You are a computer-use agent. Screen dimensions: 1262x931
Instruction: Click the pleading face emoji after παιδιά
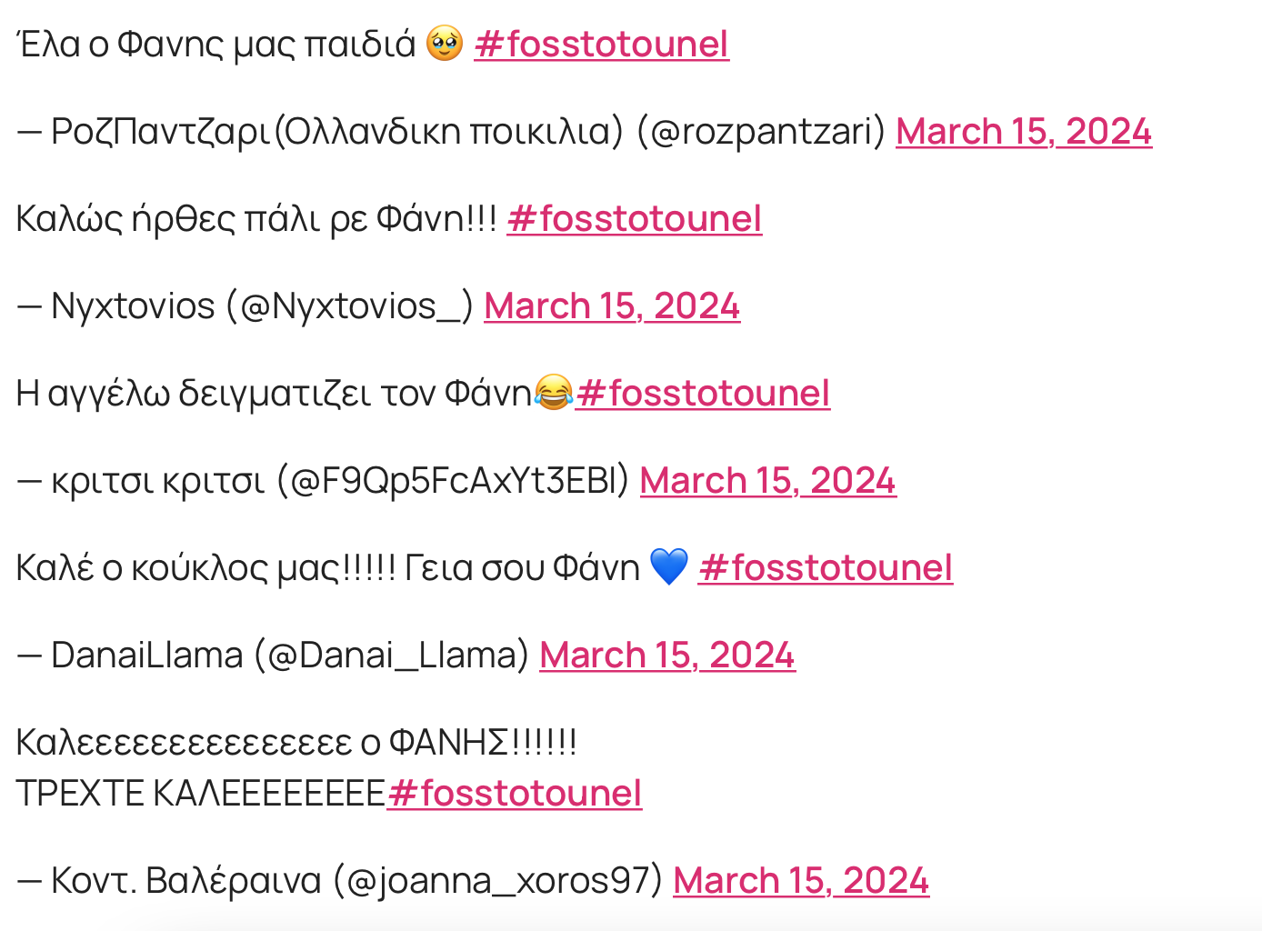coord(445,43)
